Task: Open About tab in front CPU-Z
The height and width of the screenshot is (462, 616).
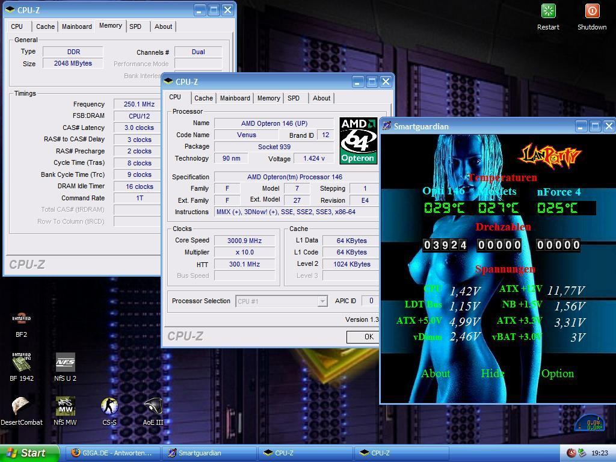Action: pos(321,98)
